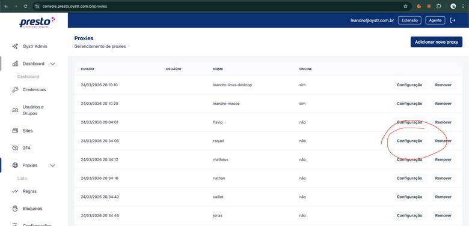
Task: Click the Regras double-check icon
Action: 15,191
